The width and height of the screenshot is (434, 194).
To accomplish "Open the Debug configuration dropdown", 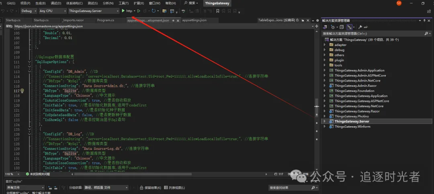I will pyautogui.click(x=29, y=11).
